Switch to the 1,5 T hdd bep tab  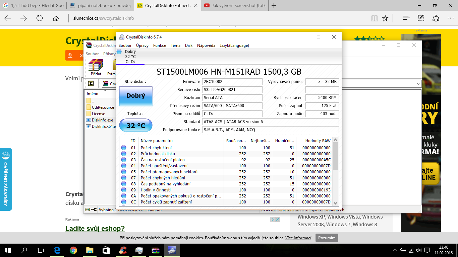(x=34, y=5)
